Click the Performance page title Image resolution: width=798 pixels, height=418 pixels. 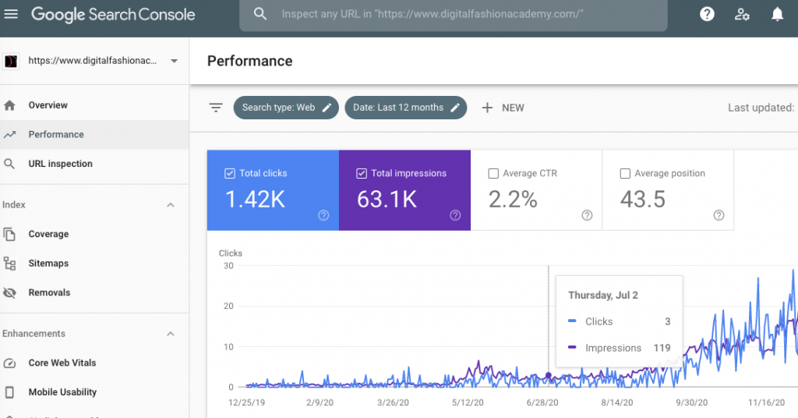(250, 61)
